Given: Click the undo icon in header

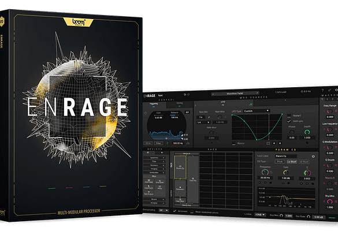Looking at the screenshot, I should click(x=185, y=95).
